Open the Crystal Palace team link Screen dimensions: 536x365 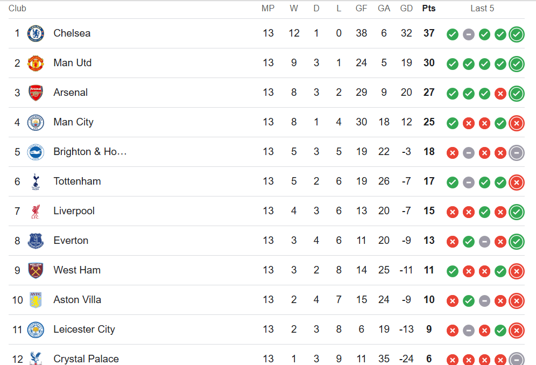pos(86,359)
